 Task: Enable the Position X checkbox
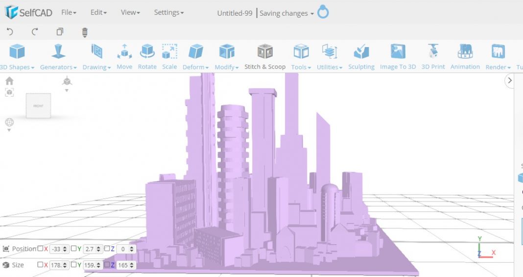click(41, 249)
